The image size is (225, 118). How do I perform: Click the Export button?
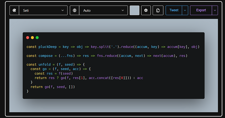coord(201,10)
